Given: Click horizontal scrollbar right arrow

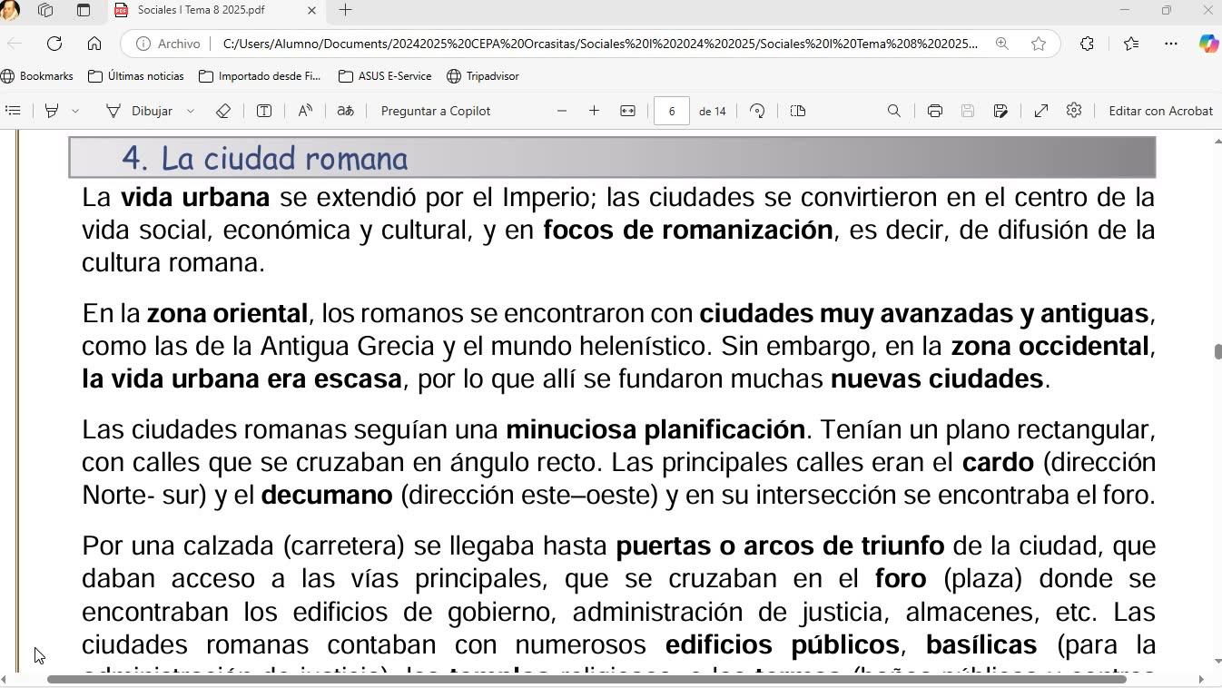Looking at the screenshot, I should point(1201,679).
